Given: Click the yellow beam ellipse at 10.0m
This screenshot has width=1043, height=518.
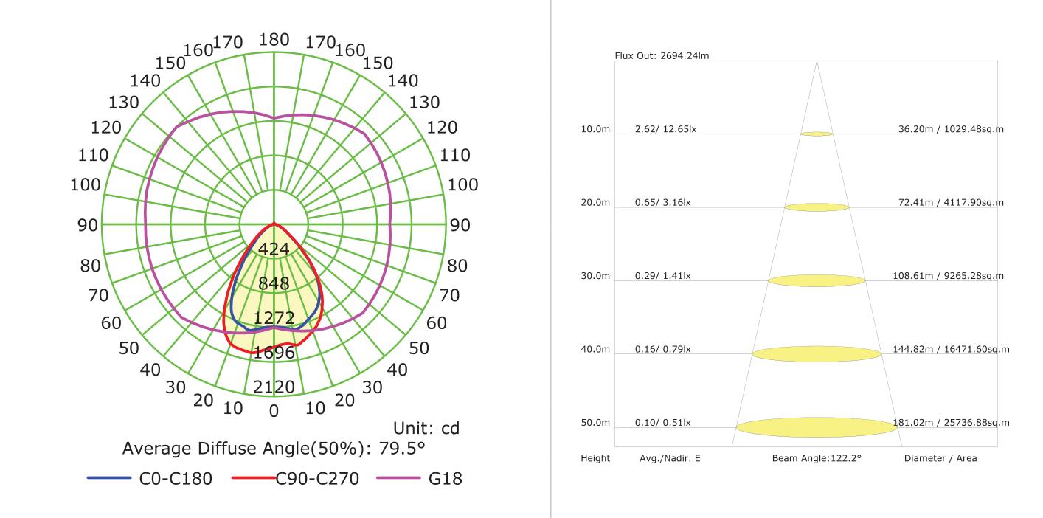Looking at the screenshot, I should point(817,134).
